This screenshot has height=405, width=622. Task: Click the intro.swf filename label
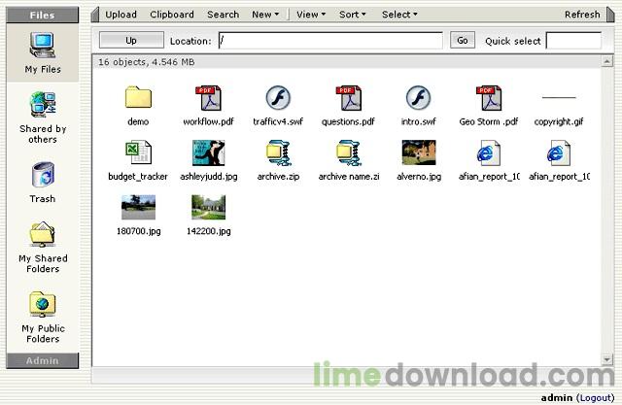pyautogui.click(x=418, y=121)
